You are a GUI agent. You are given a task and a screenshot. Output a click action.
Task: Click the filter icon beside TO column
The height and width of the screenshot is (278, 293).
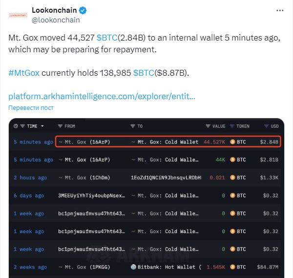tap(133, 126)
